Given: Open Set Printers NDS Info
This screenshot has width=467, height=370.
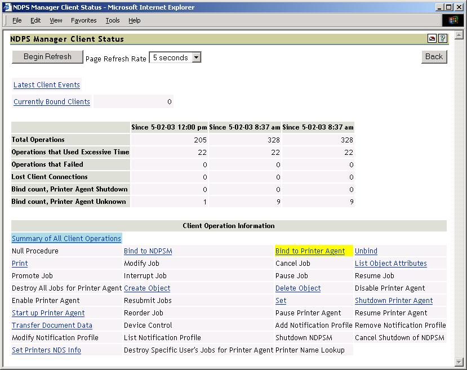Looking at the screenshot, I should [x=46, y=350].
